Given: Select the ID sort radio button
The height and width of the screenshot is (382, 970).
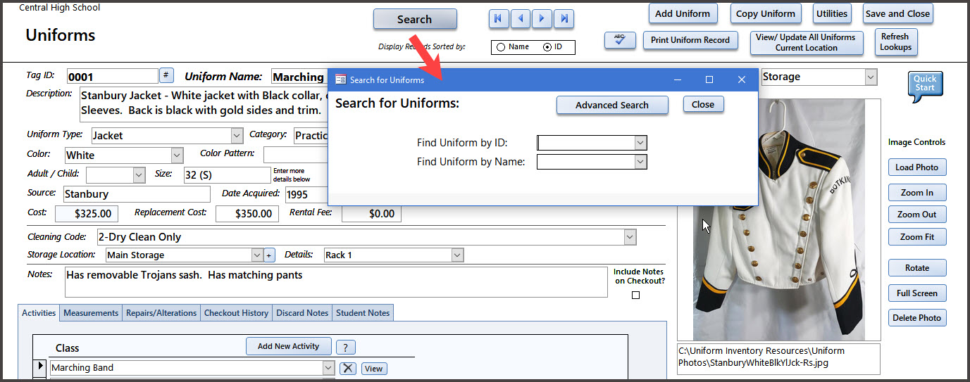Looking at the screenshot, I should coord(547,47).
